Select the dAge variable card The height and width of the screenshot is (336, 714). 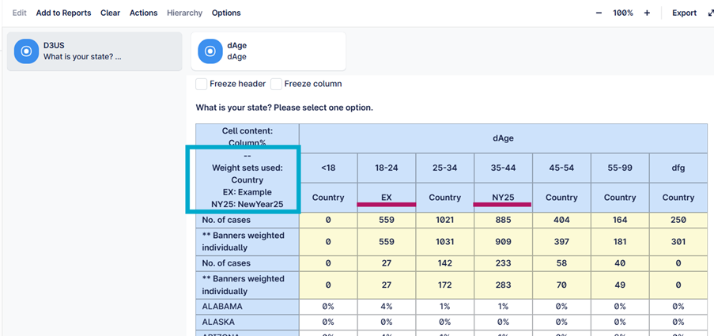268,51
